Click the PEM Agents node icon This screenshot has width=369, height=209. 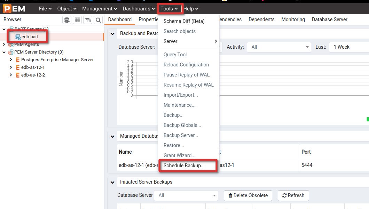(x=10, y=45)
